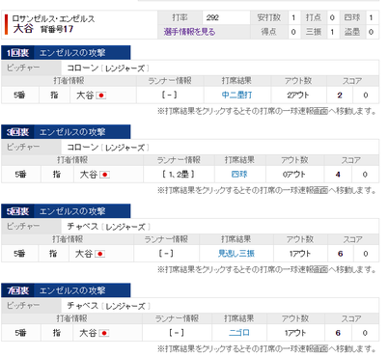This screenshot has height=357, width=389.
Task: Click the runner info [ 1, 2塁 ] cell
Action: click(x=179, y=175)
